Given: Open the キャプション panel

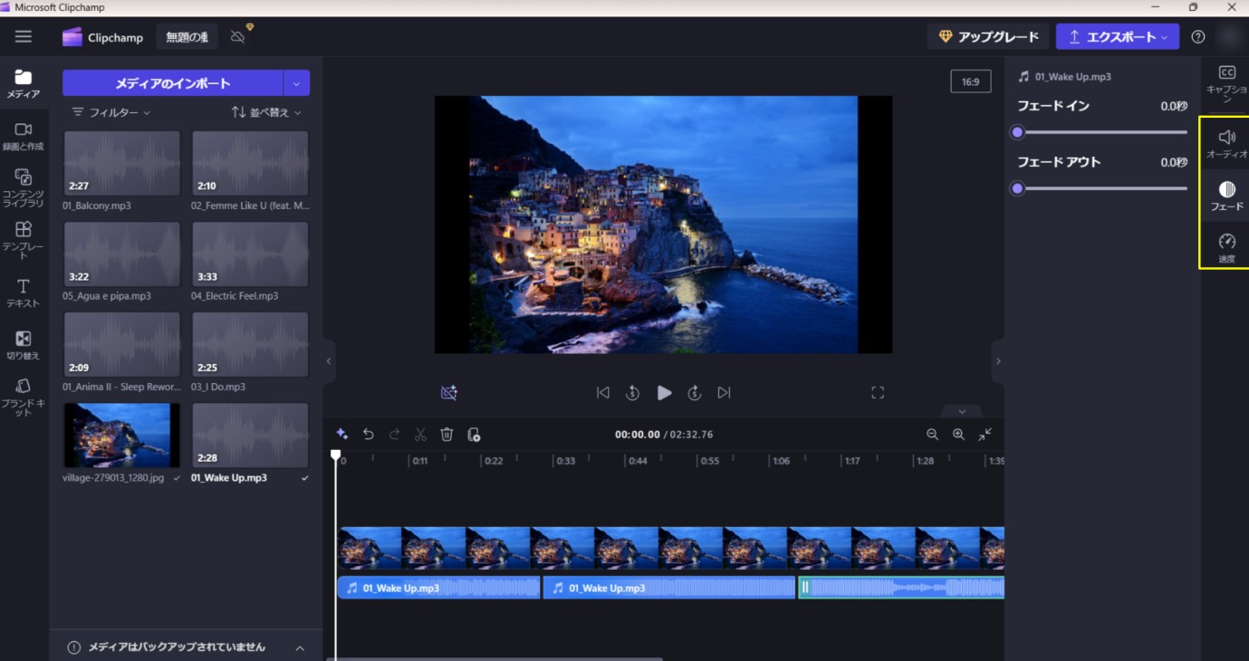Looking at the screenshot, I should click(1226, 83).
